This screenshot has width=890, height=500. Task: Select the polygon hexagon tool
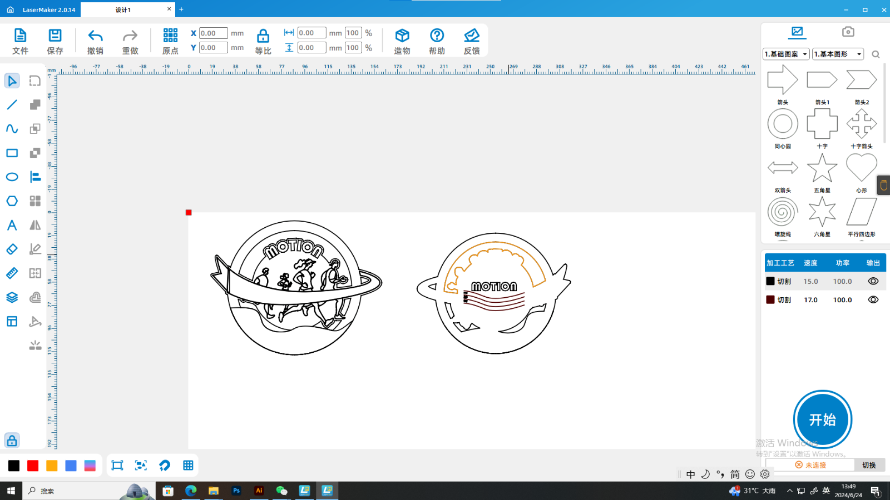[12, 201]
